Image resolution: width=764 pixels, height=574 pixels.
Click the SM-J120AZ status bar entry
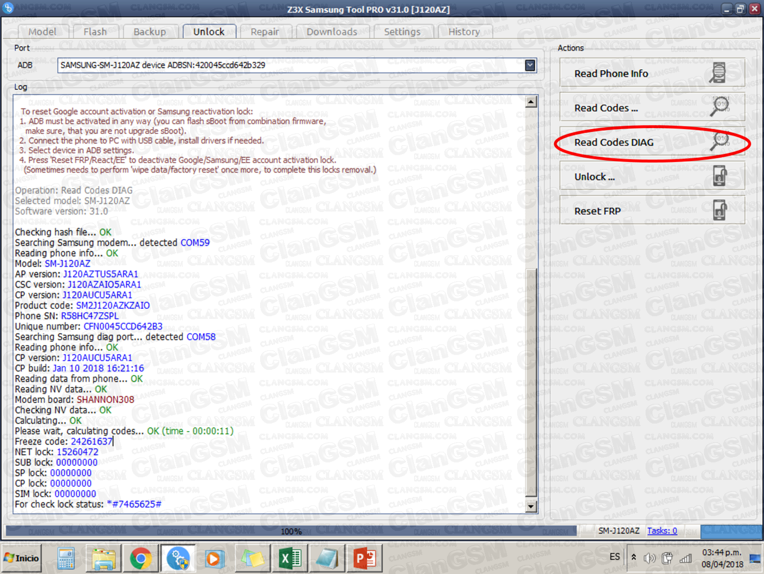point(619,530)
